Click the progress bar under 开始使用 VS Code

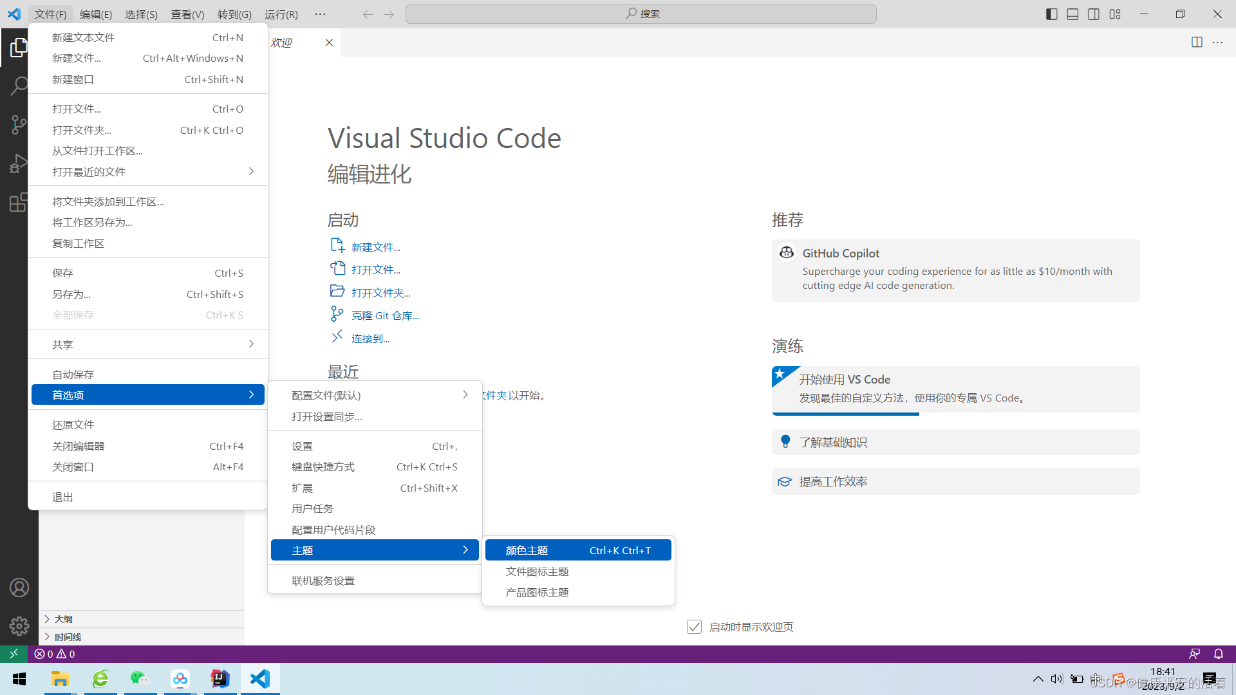click(x=845, y=414)
